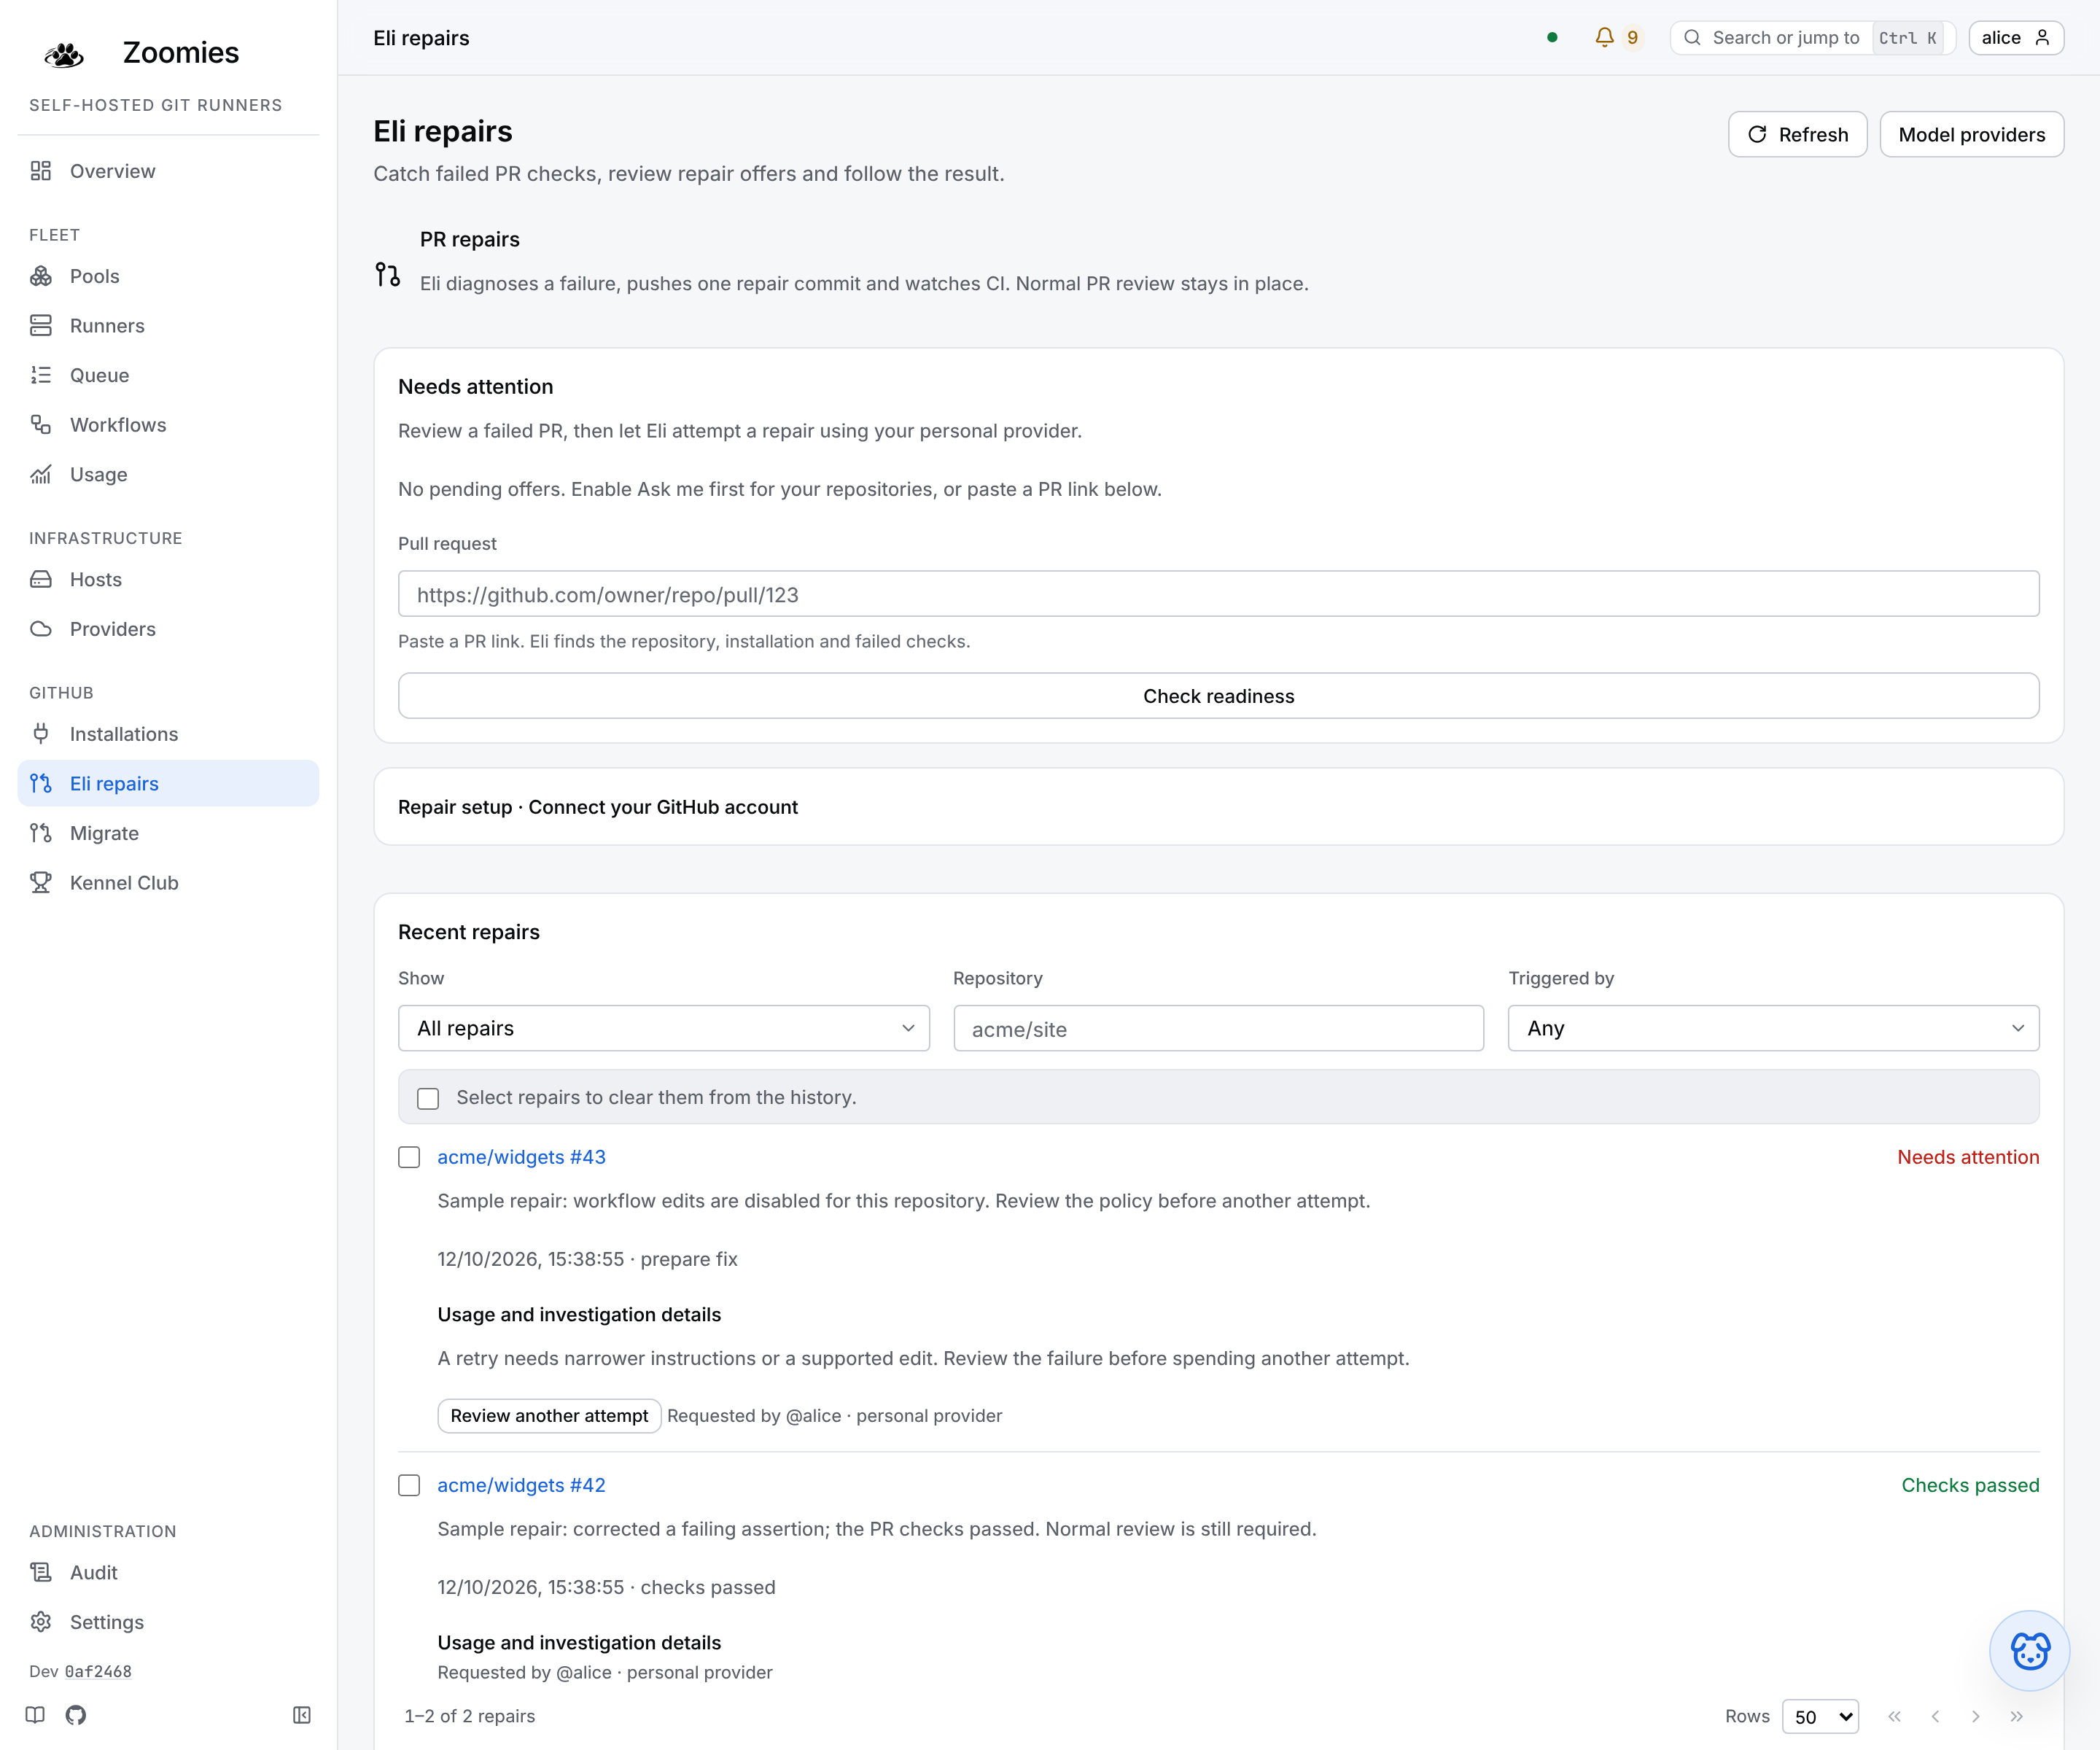
Task: Focus the Pull request URL field
Action: pos(1218,594)
